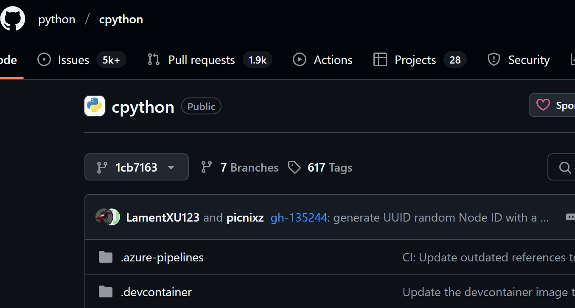Click the GitHub Octocat logo
The width and height of the screenshot is (575, 308).
(13, 19)
